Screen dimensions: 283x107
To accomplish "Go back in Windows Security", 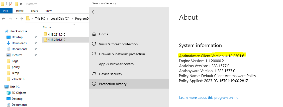I will pos(94,12).
